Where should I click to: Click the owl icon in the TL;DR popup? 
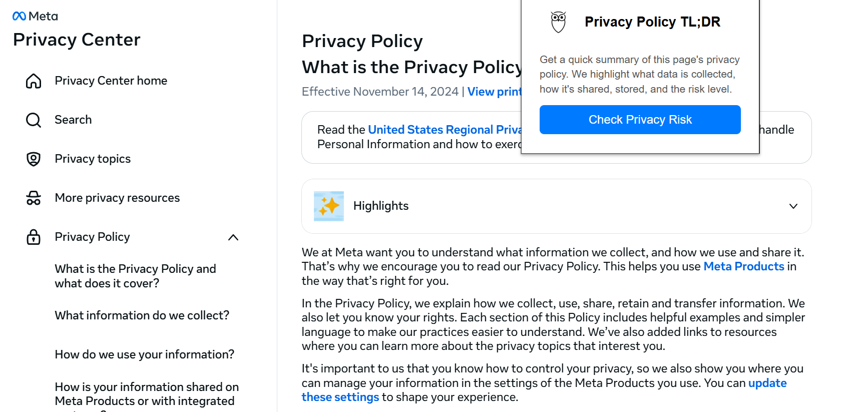tap(557, 22)
